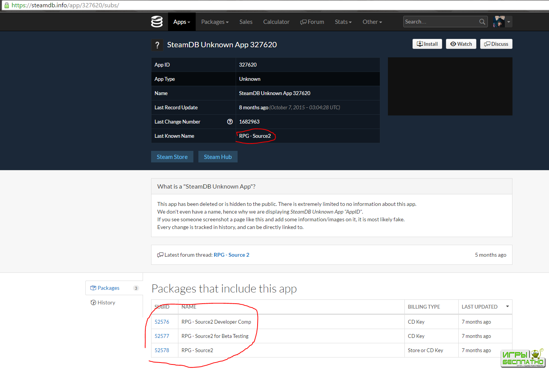Image resolution: width=549 pixels, height=371 pixels.
Task: Click the Watch button
Action: point(461,44)
